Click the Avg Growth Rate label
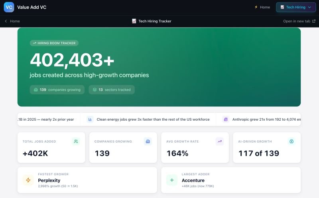This screenshot has height=198, width=319. point(183,141)
